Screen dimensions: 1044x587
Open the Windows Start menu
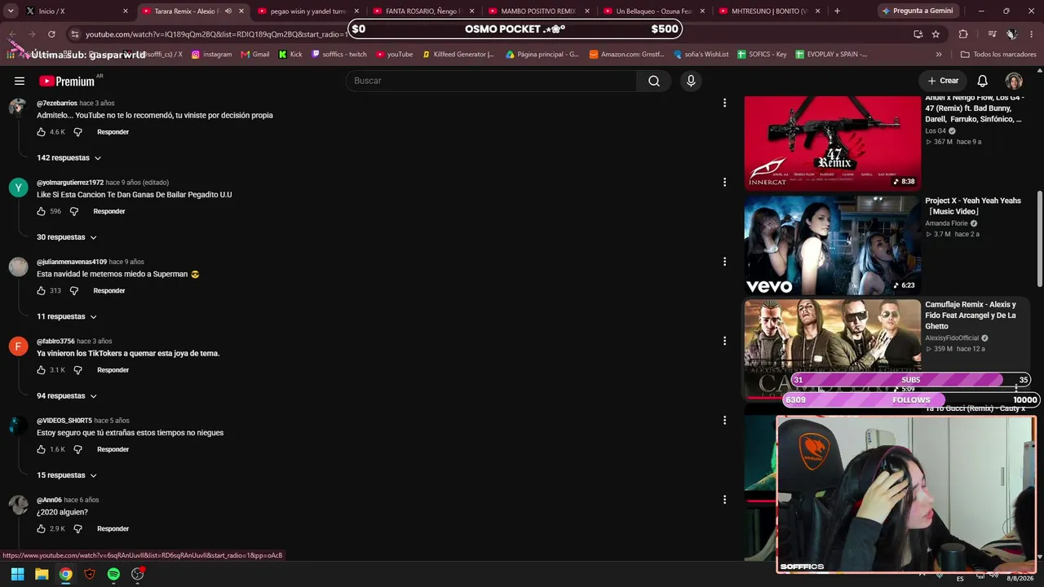click(17, 574)
